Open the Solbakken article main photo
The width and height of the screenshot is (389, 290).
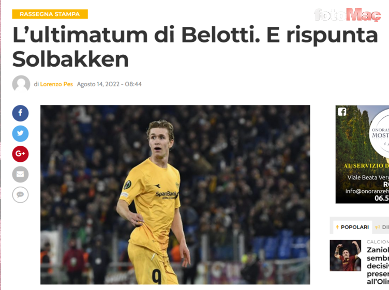[175, 194]
